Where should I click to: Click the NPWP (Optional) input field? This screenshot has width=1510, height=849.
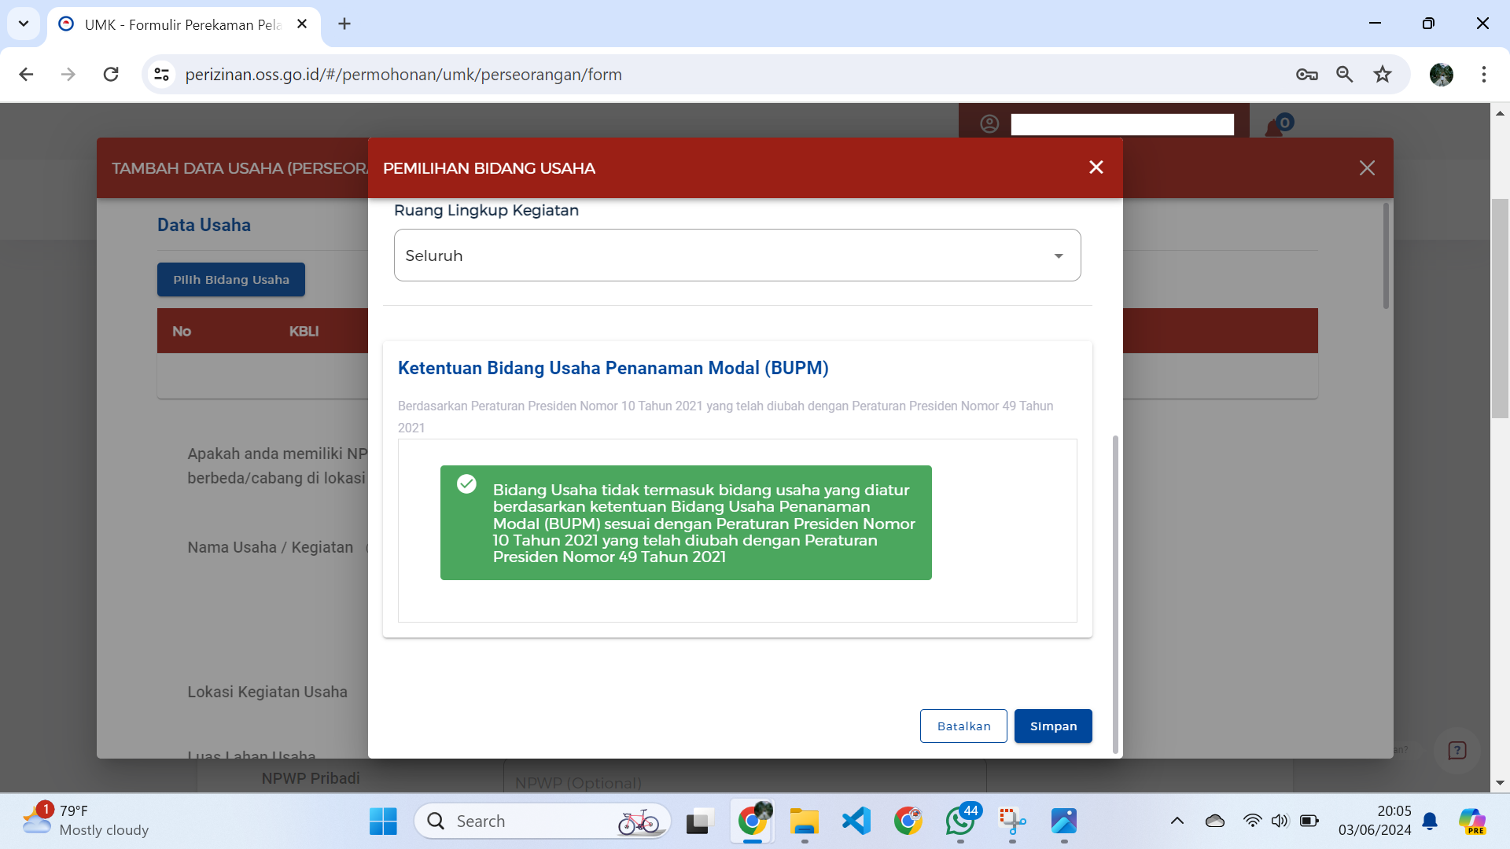[x=745, y=782]
